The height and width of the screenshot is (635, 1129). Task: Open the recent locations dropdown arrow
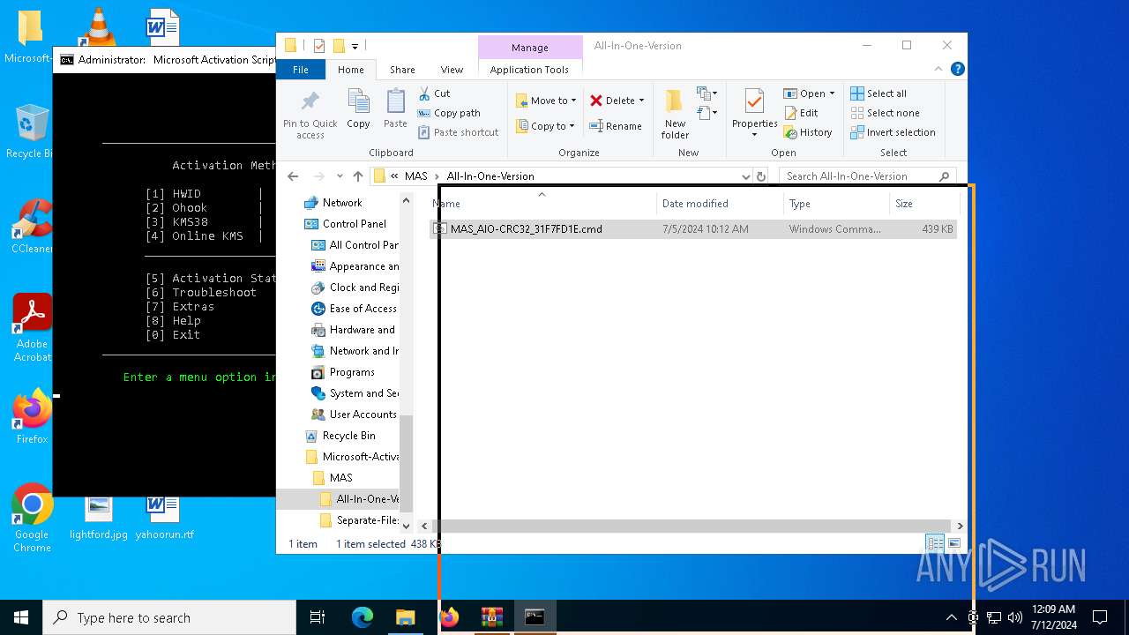(340, 176)
